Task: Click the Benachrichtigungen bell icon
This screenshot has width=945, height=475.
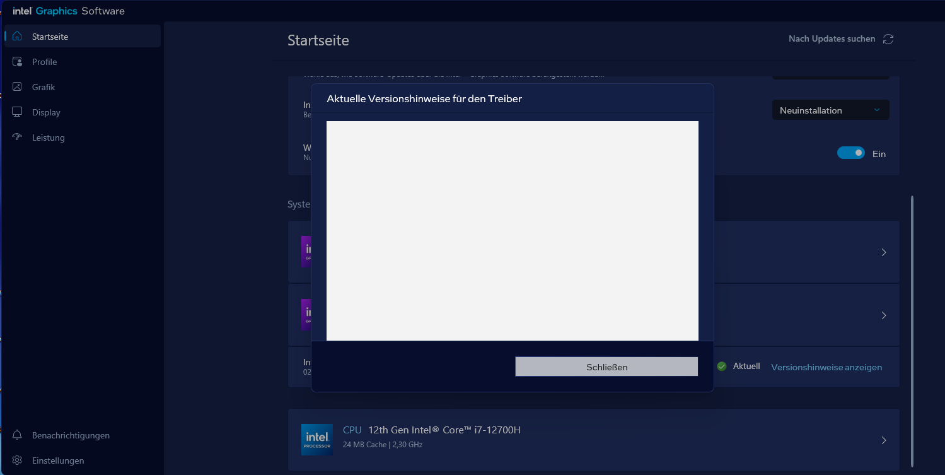Action: (x=18, y=435)
